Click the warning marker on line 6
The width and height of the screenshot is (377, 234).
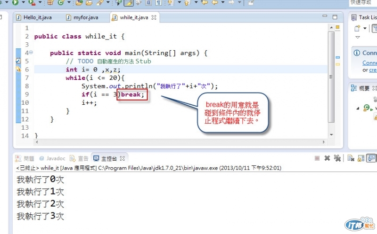(x=18, y=69)
